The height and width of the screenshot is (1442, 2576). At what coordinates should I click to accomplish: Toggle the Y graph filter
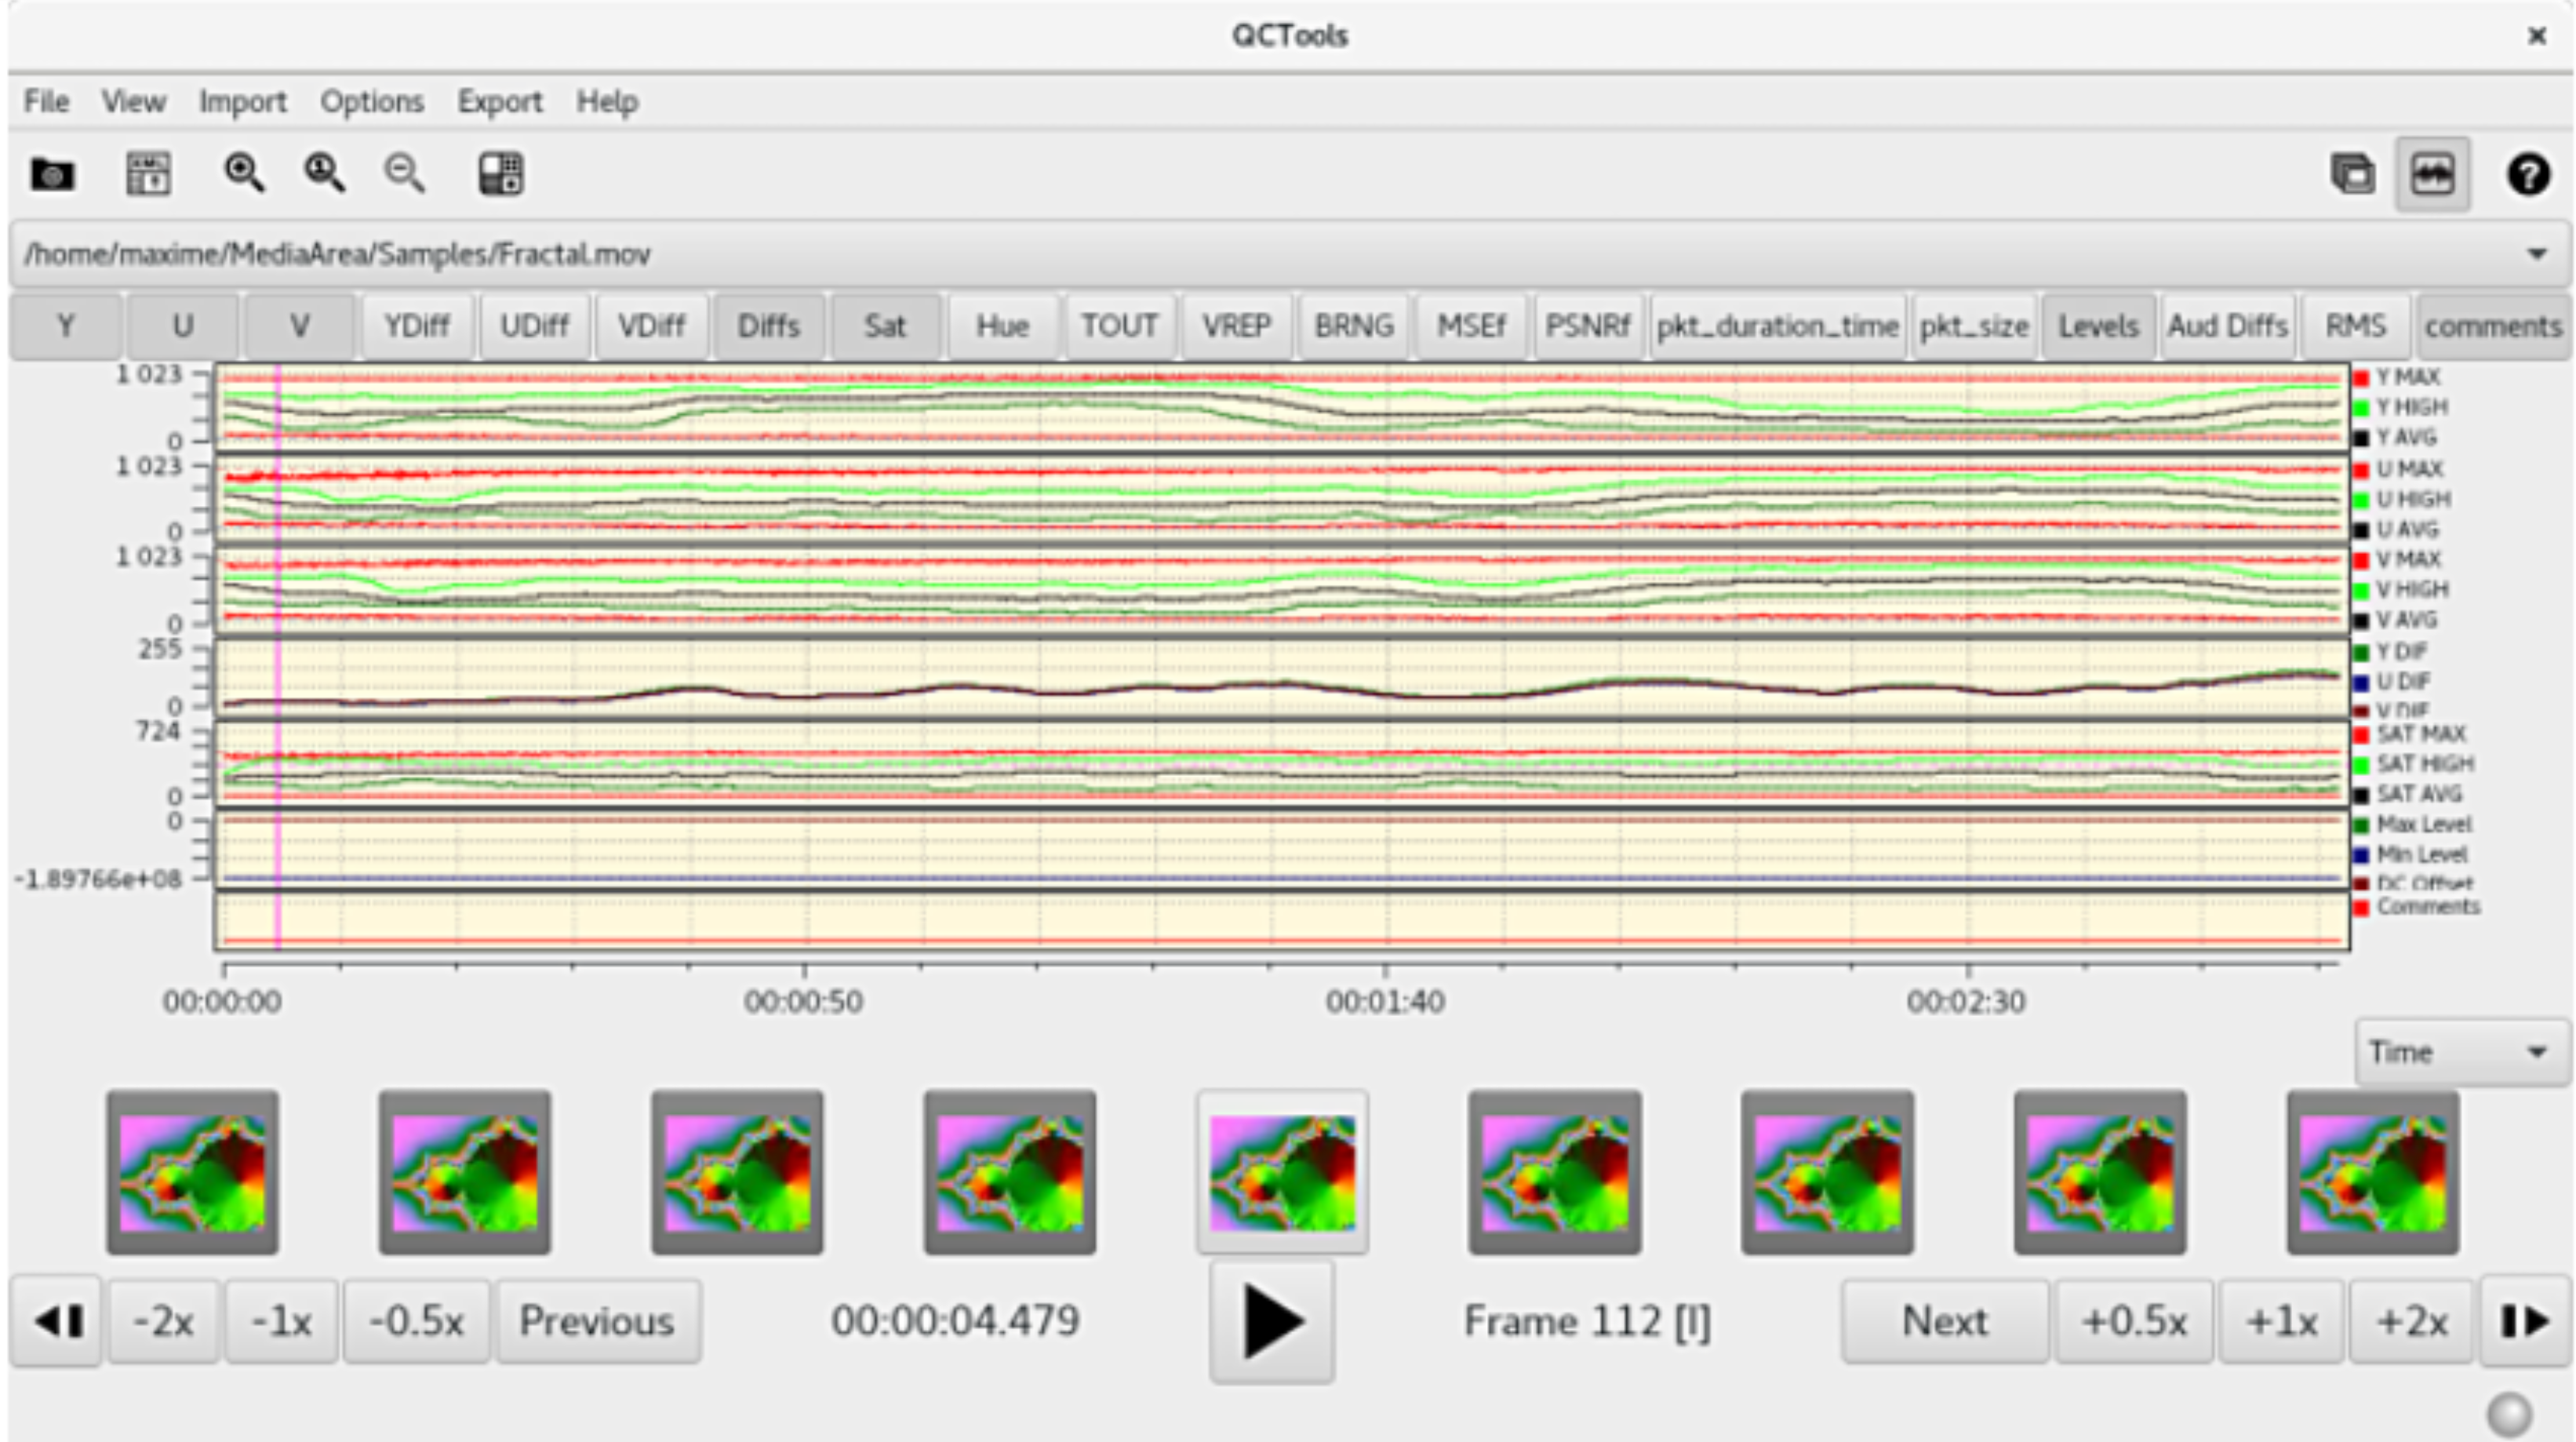[66, 326]
